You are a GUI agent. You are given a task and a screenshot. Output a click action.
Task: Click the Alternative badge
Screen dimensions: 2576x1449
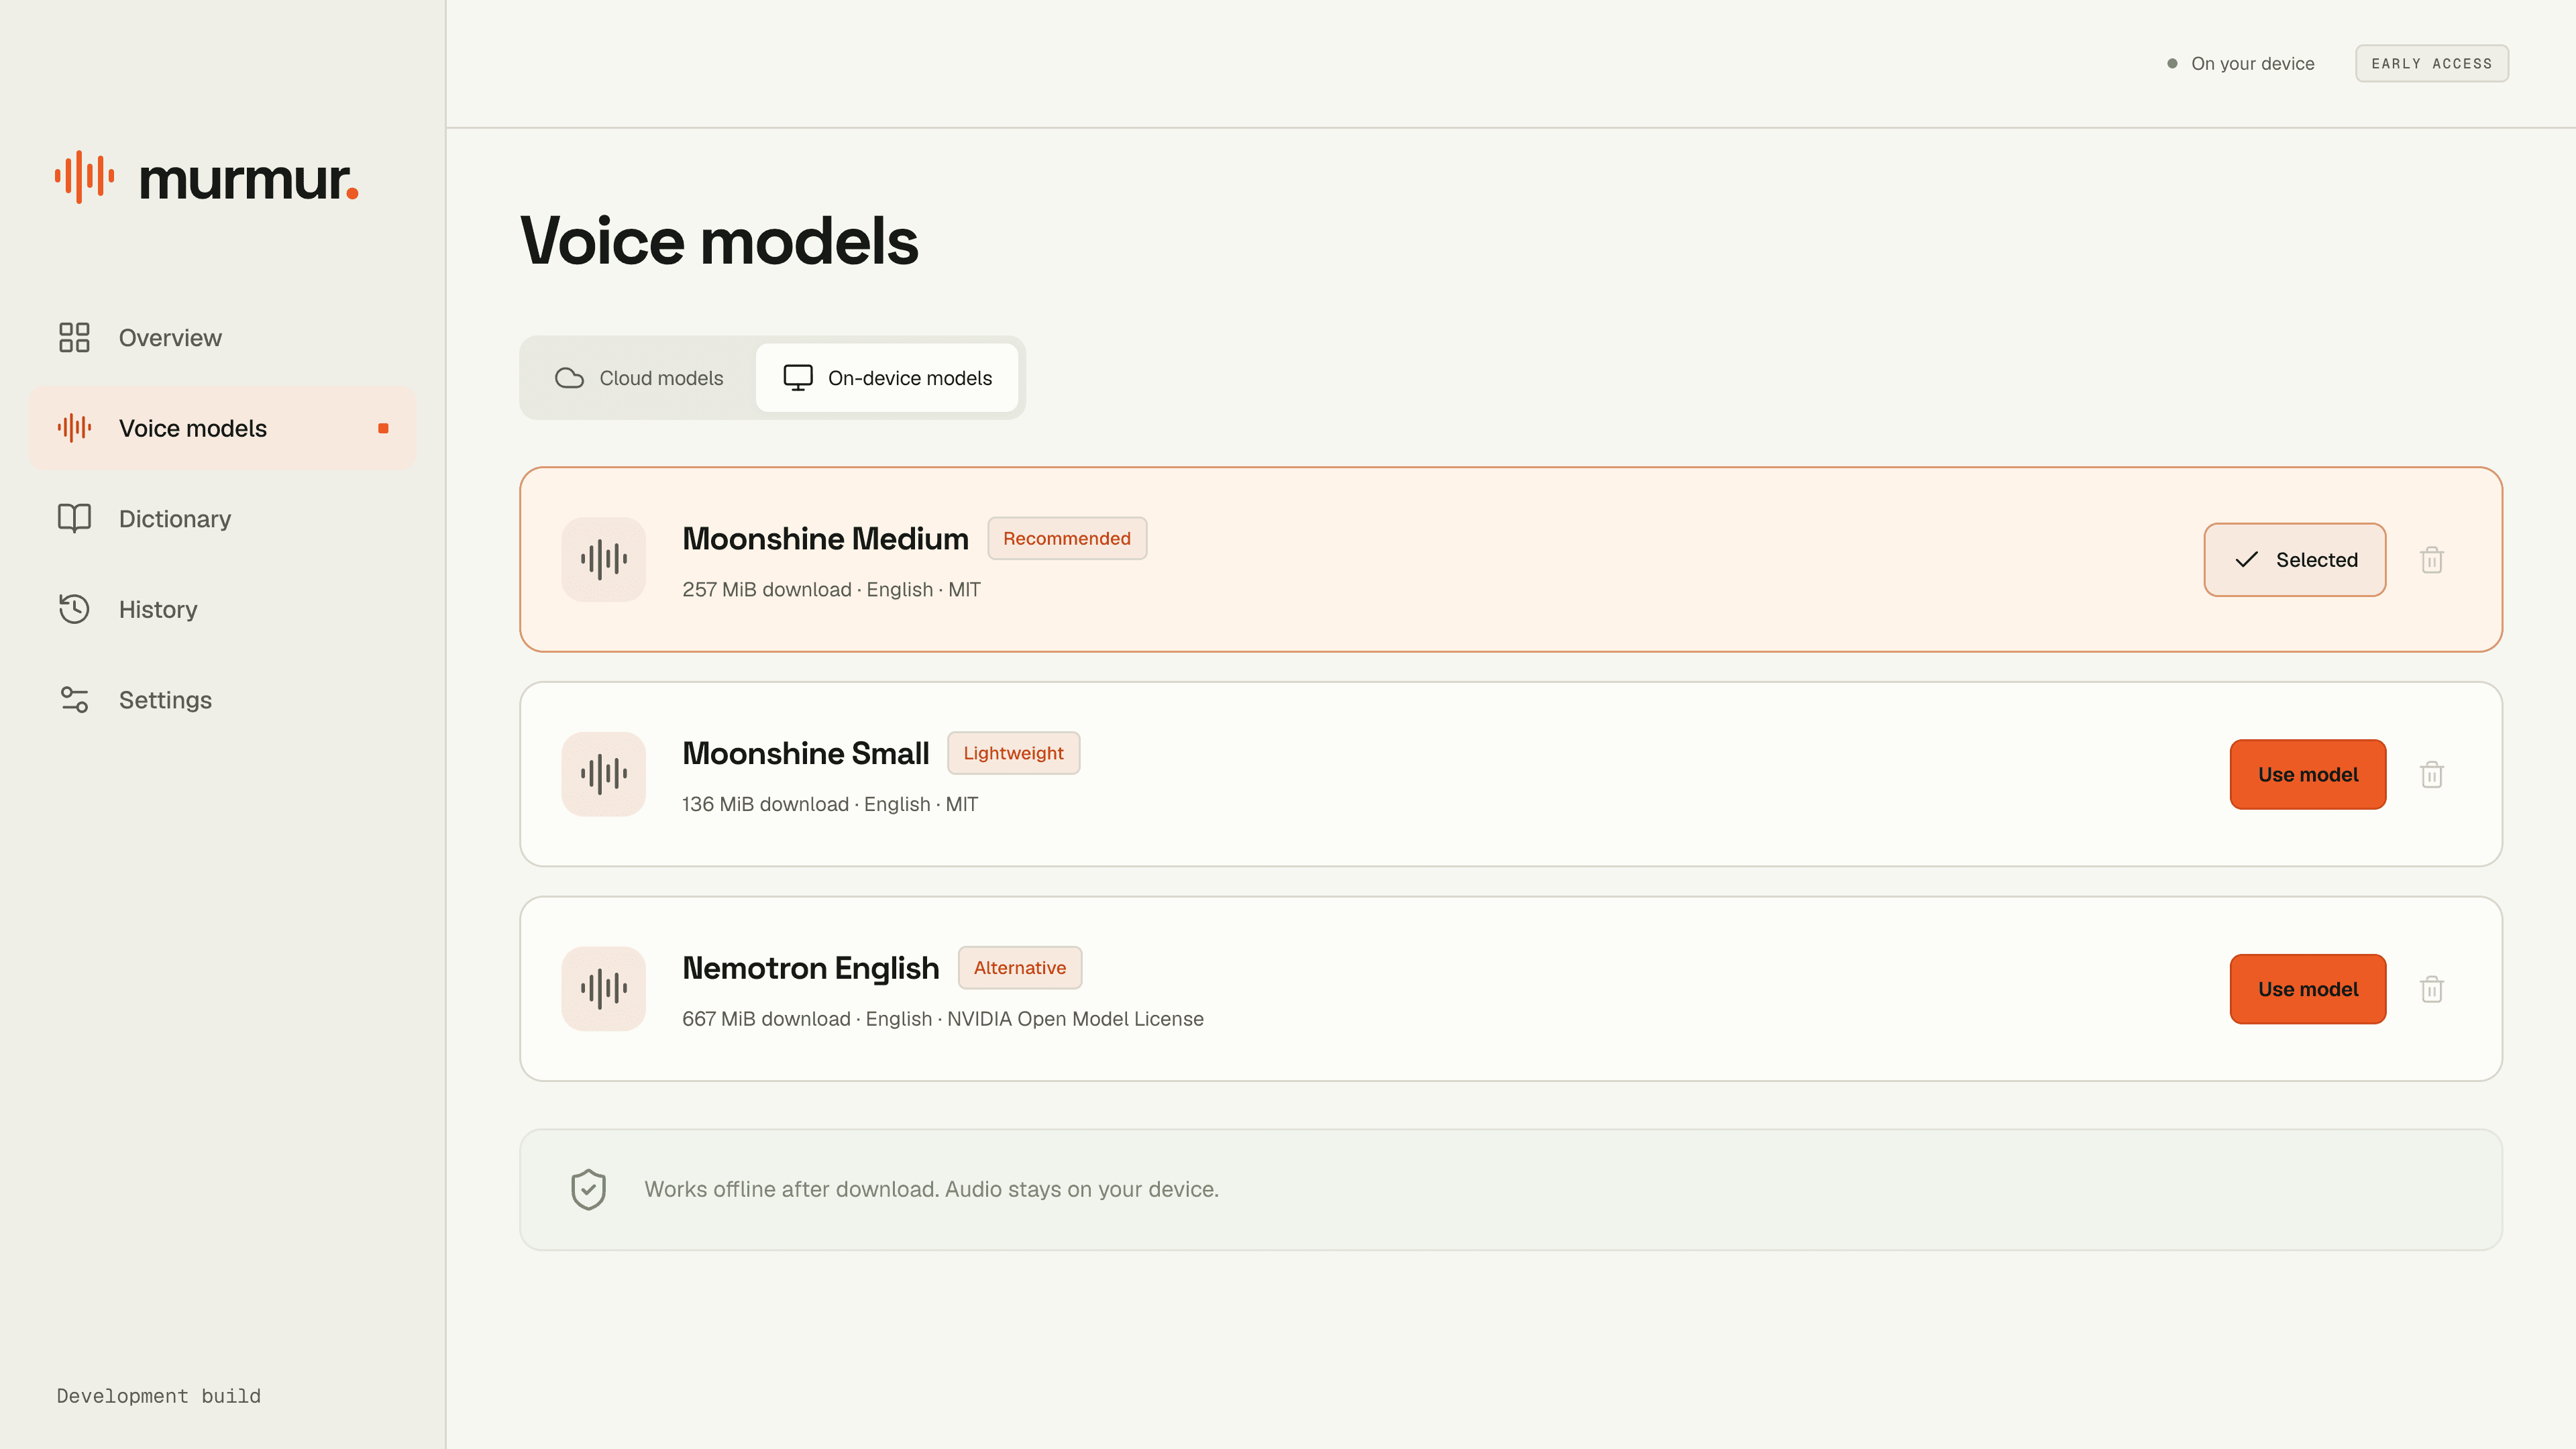pyautogui.click(x=1020, y=968)
